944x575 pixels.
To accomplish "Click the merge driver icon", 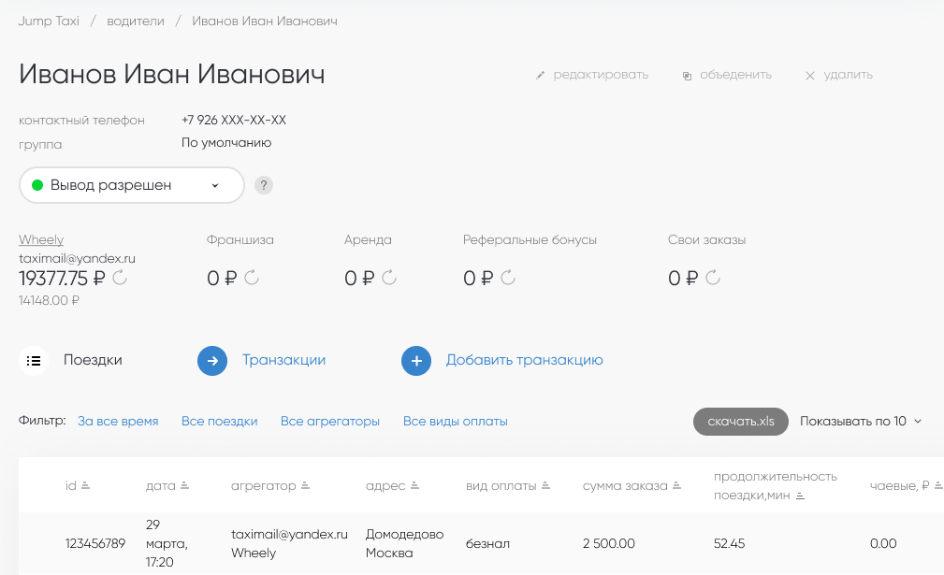I will (687, 75).
